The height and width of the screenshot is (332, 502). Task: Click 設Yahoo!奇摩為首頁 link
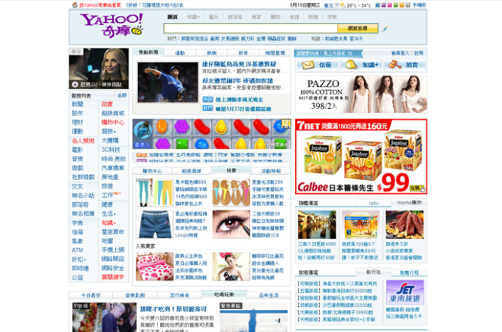tap(100, 5)
